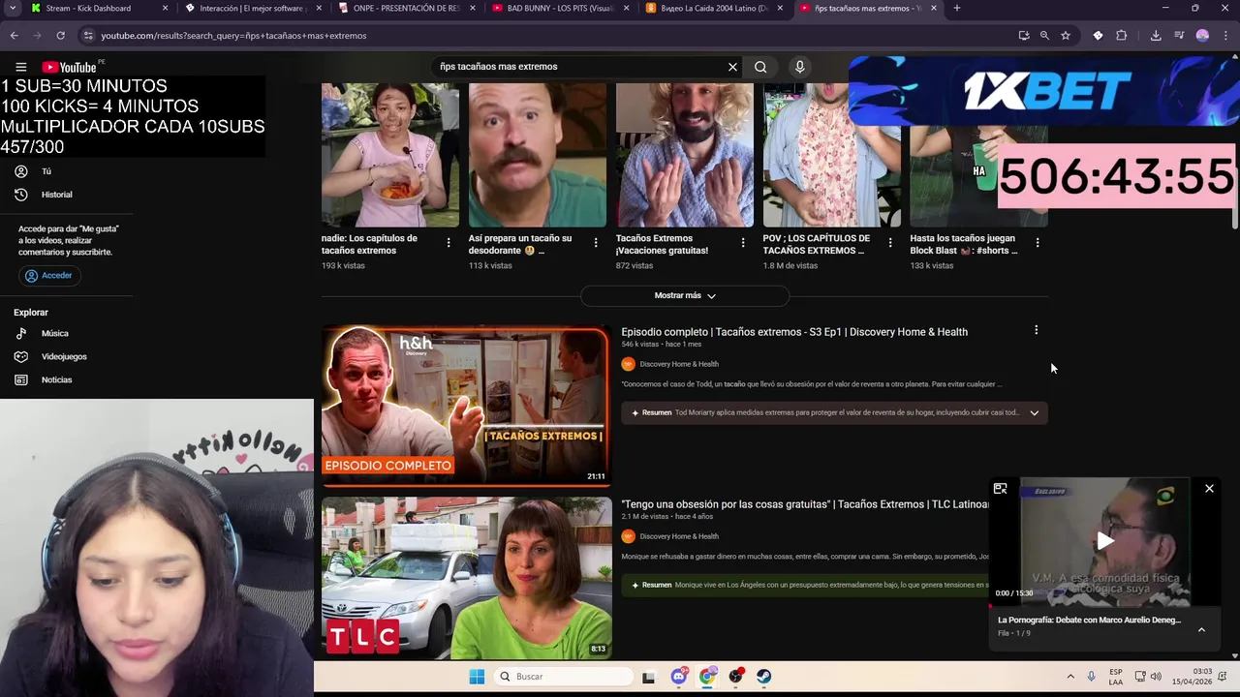Open the Chrome profile avatar

click(x=1202, y=36)
